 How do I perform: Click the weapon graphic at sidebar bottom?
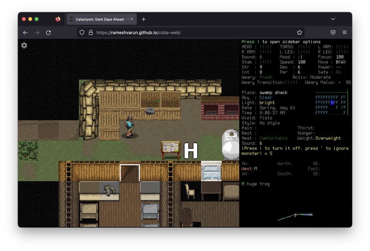click(295, 217)
